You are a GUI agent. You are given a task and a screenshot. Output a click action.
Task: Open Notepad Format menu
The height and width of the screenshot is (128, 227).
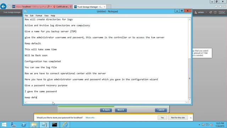click(x=39, y=16)
